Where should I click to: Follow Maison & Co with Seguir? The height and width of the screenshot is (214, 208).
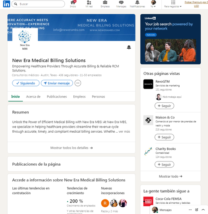164,137
